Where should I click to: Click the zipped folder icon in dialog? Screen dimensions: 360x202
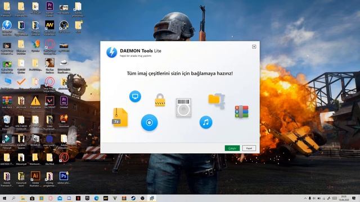[x=216, y=100]
